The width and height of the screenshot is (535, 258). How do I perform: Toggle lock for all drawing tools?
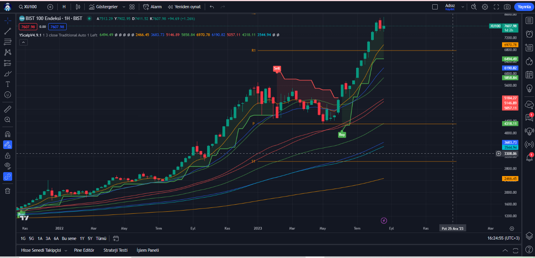coord(7,155)
